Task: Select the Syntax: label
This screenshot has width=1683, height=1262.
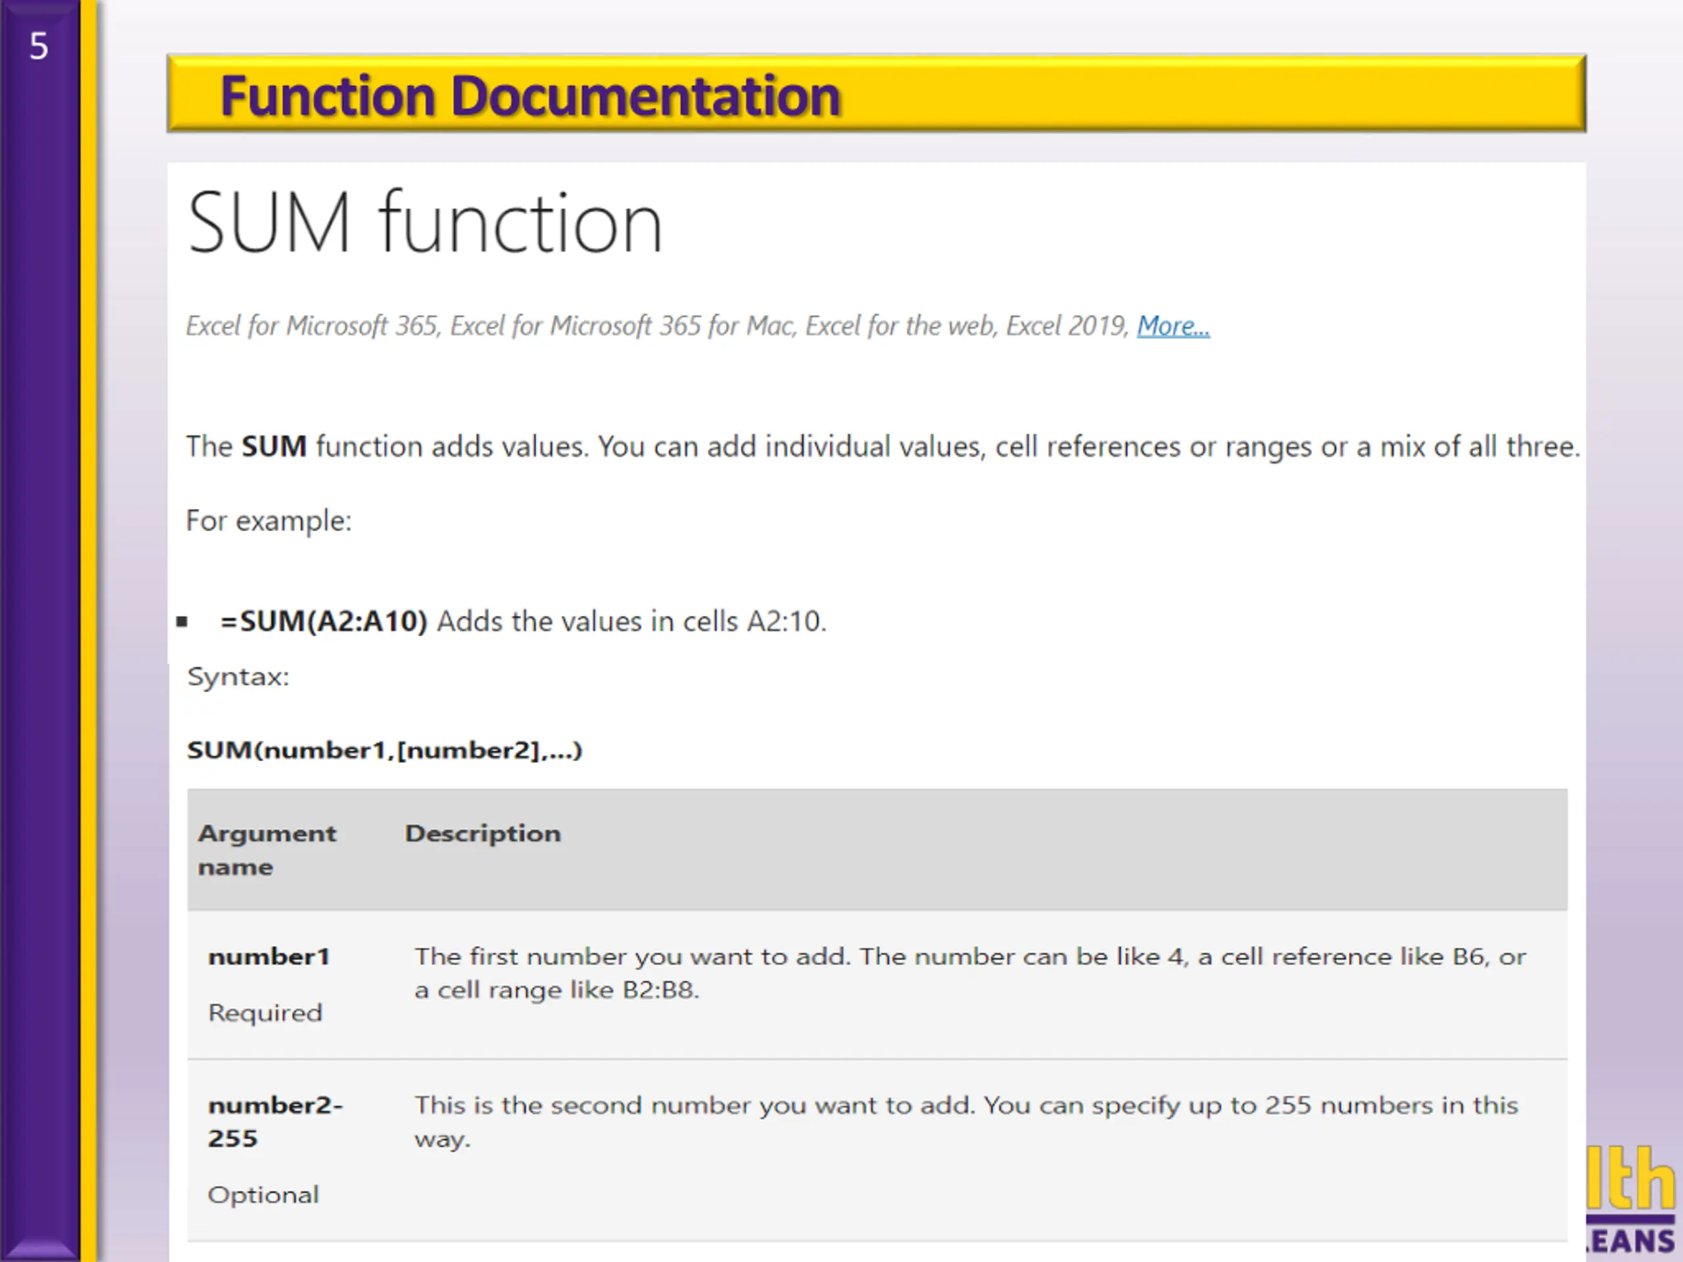Action: click(238, 677)
